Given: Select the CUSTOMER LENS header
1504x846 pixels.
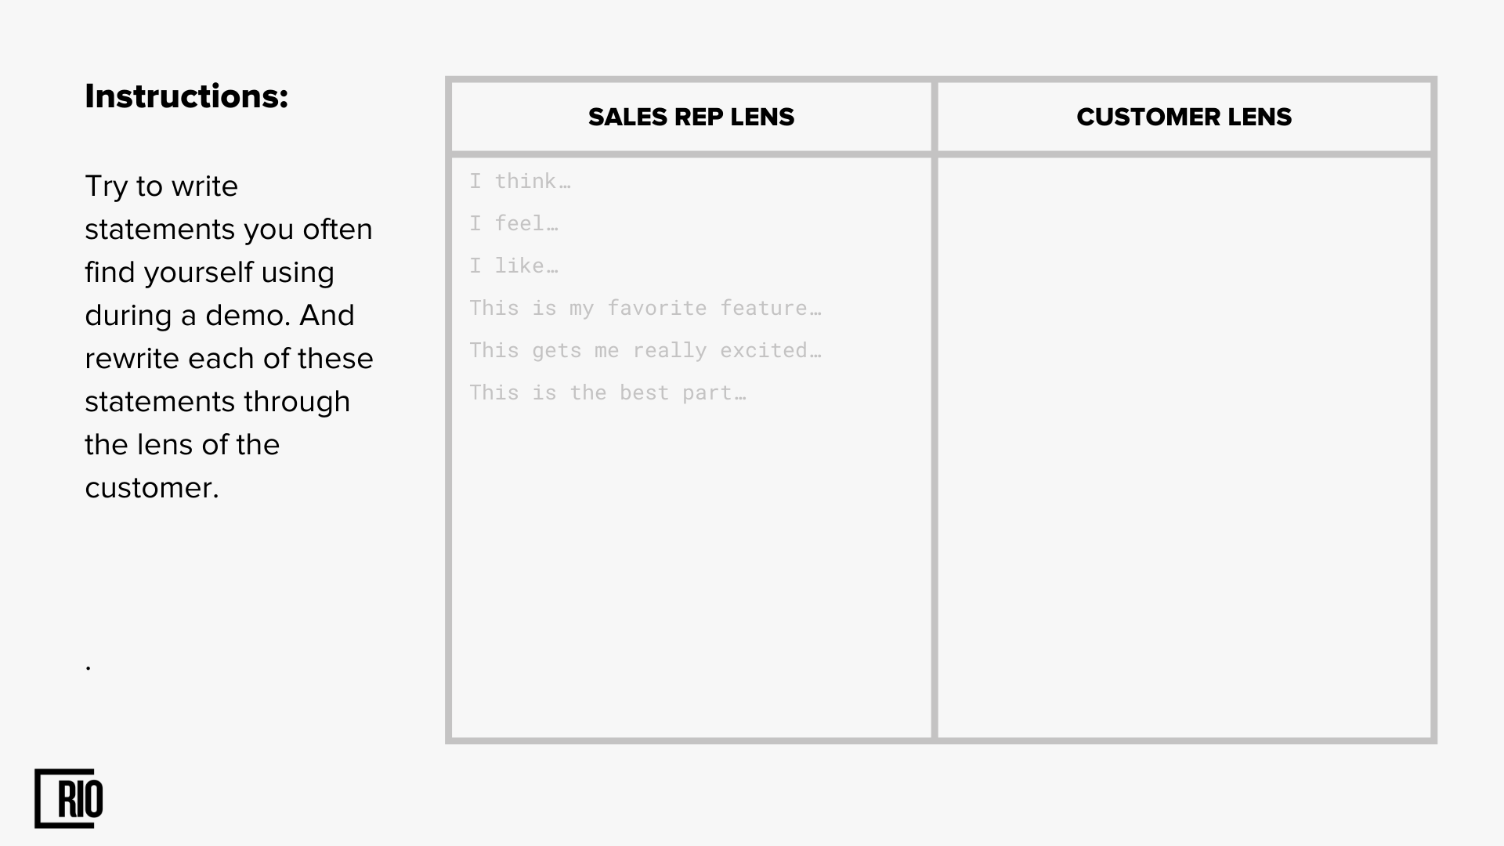Looking at the screenshot, I should (x=1184, y=117).
